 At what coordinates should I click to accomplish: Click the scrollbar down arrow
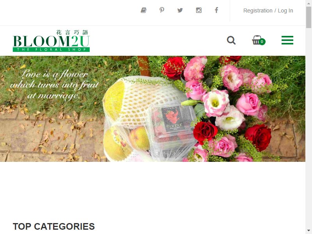[x=308, y=231]
